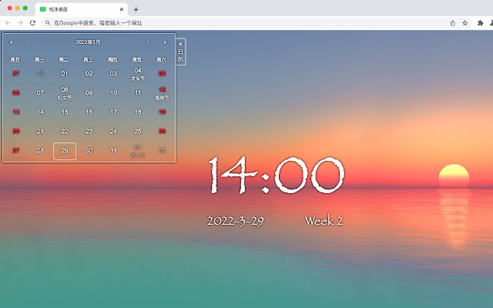The width and height of the screenshot is (493, 308).
Task: Open a new browser tab with the + button
Action: pyautogui.click(x=136, y=9)
